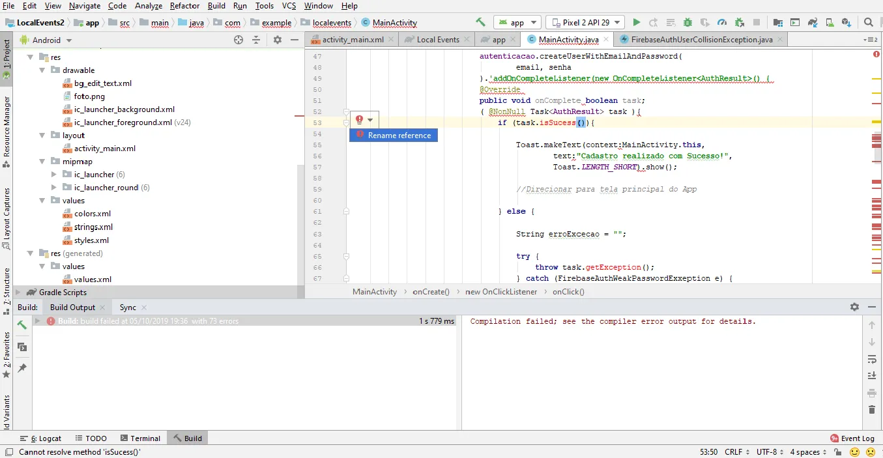Screen dimensions: 883x458
Task: Open strings.xml in the project tree
Action: click(93, 227)
